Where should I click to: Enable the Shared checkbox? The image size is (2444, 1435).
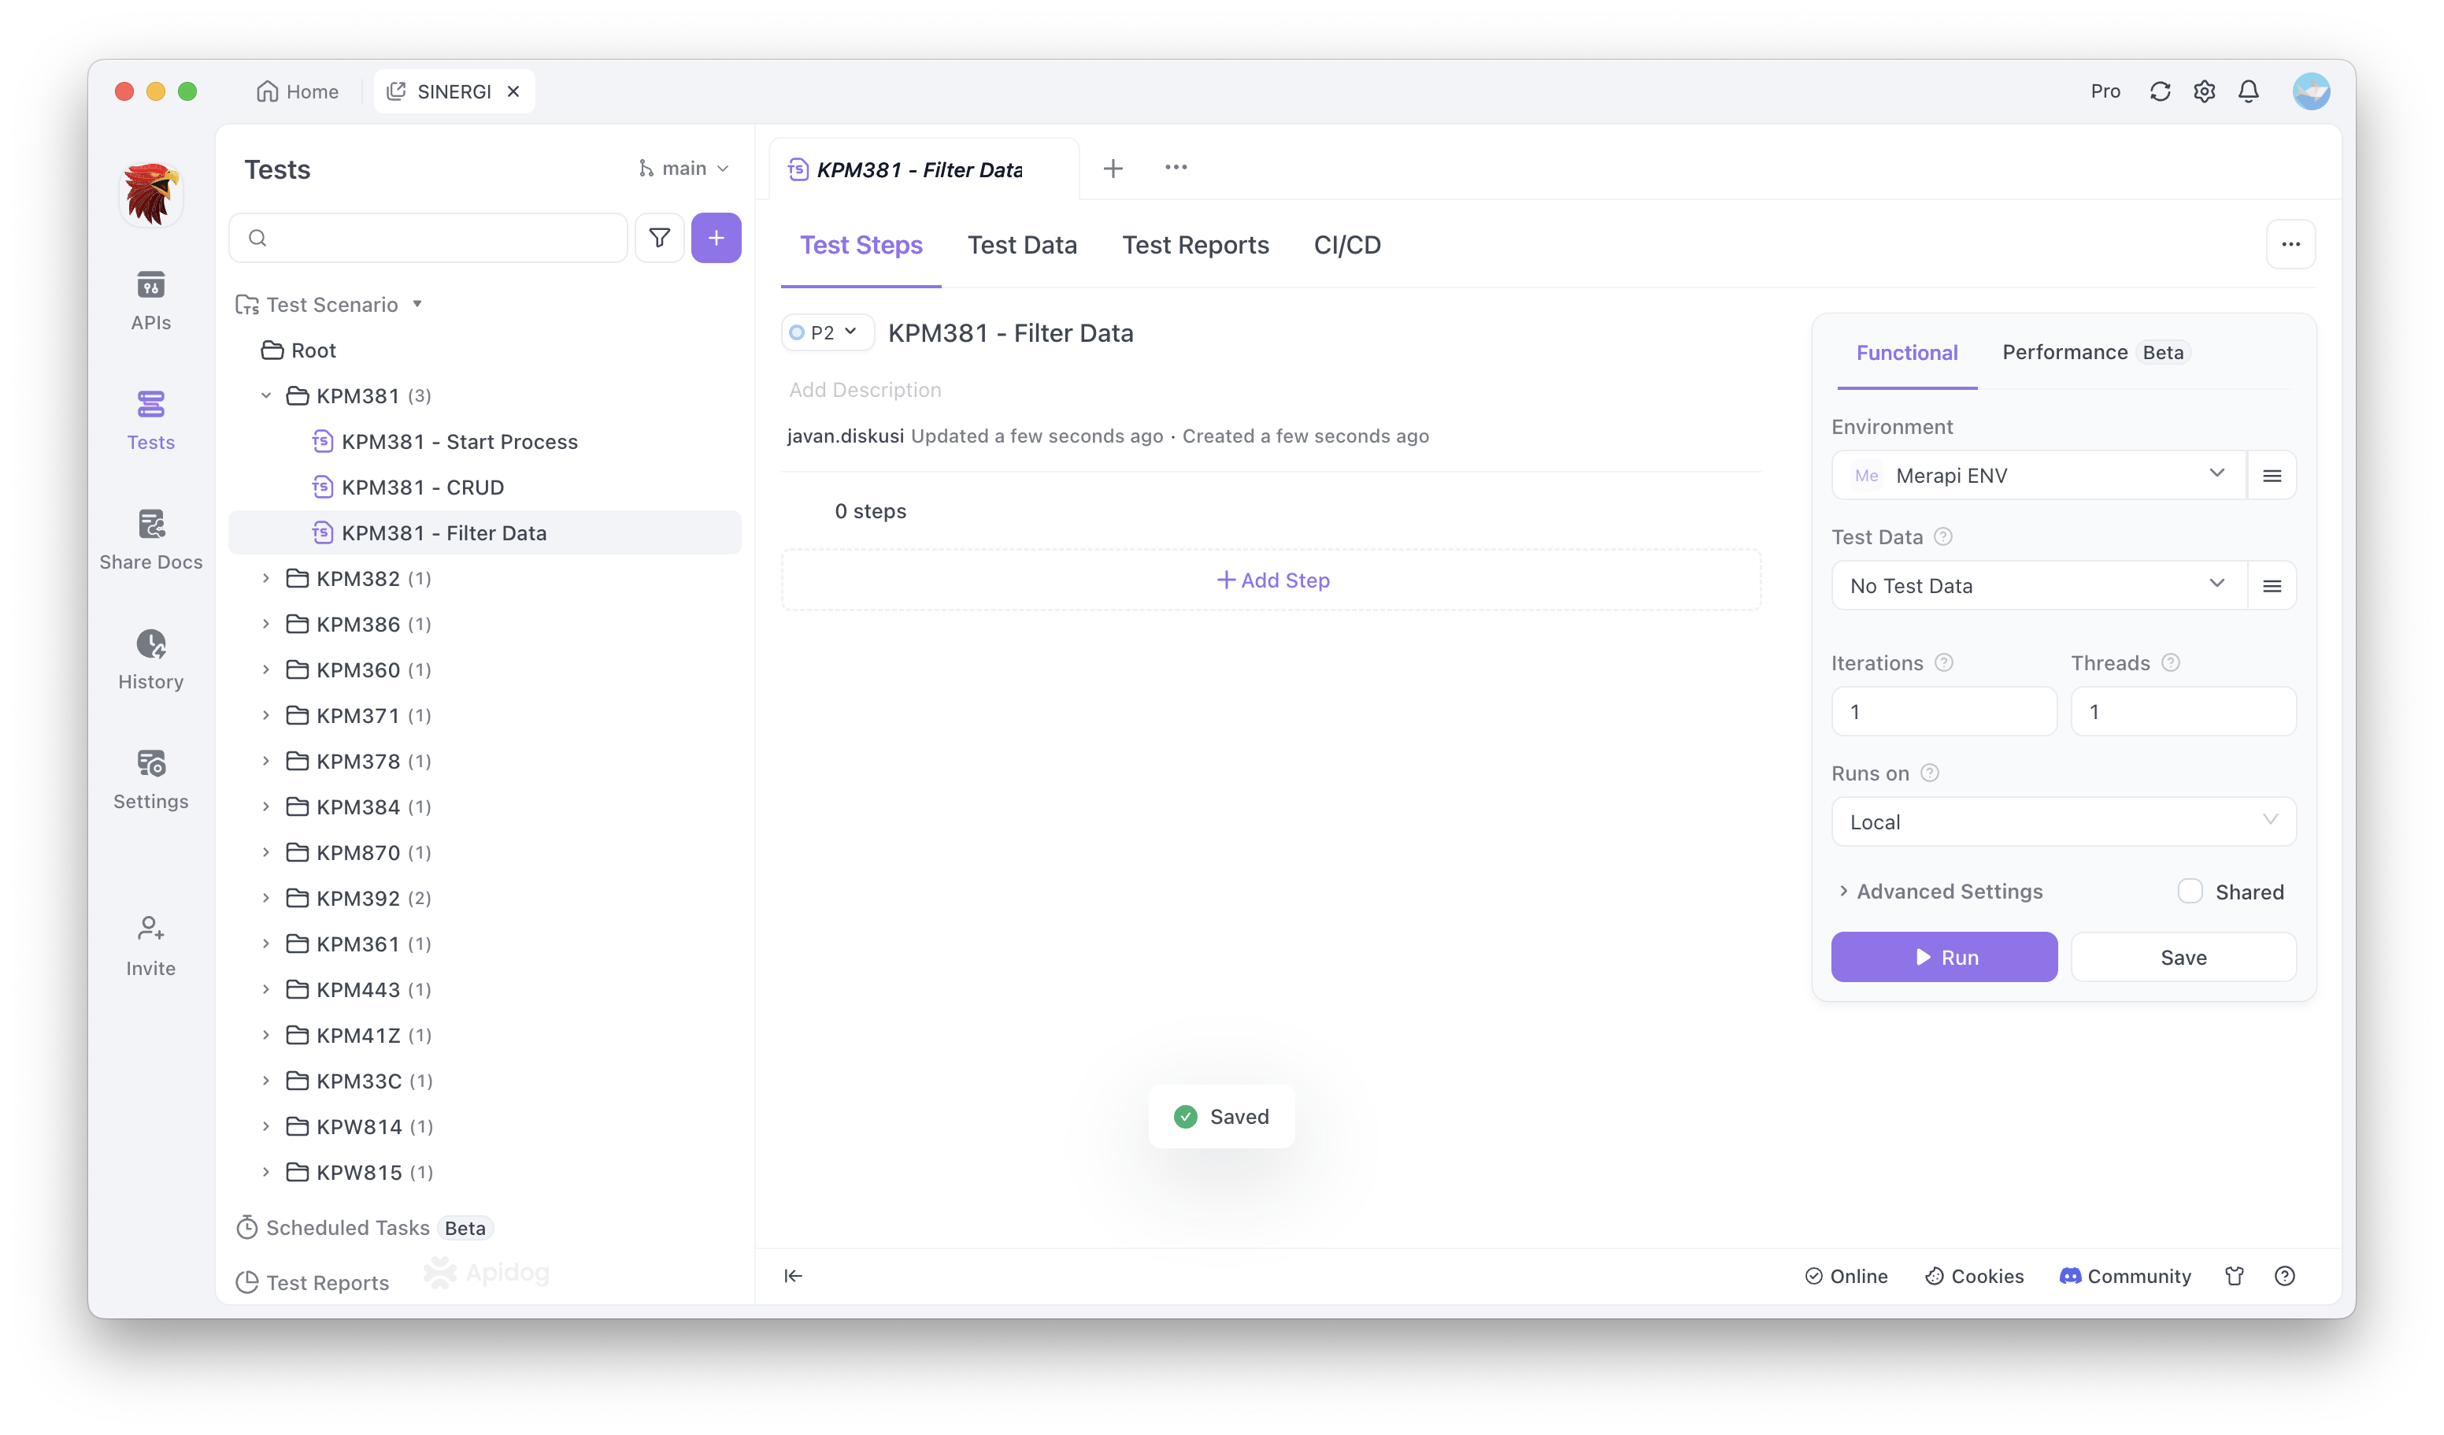click(2190, 891)
